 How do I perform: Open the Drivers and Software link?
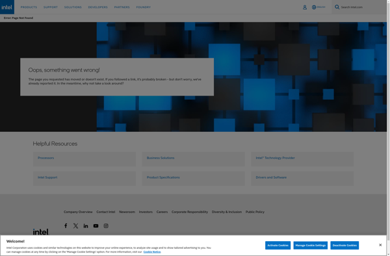coord(271,177)
